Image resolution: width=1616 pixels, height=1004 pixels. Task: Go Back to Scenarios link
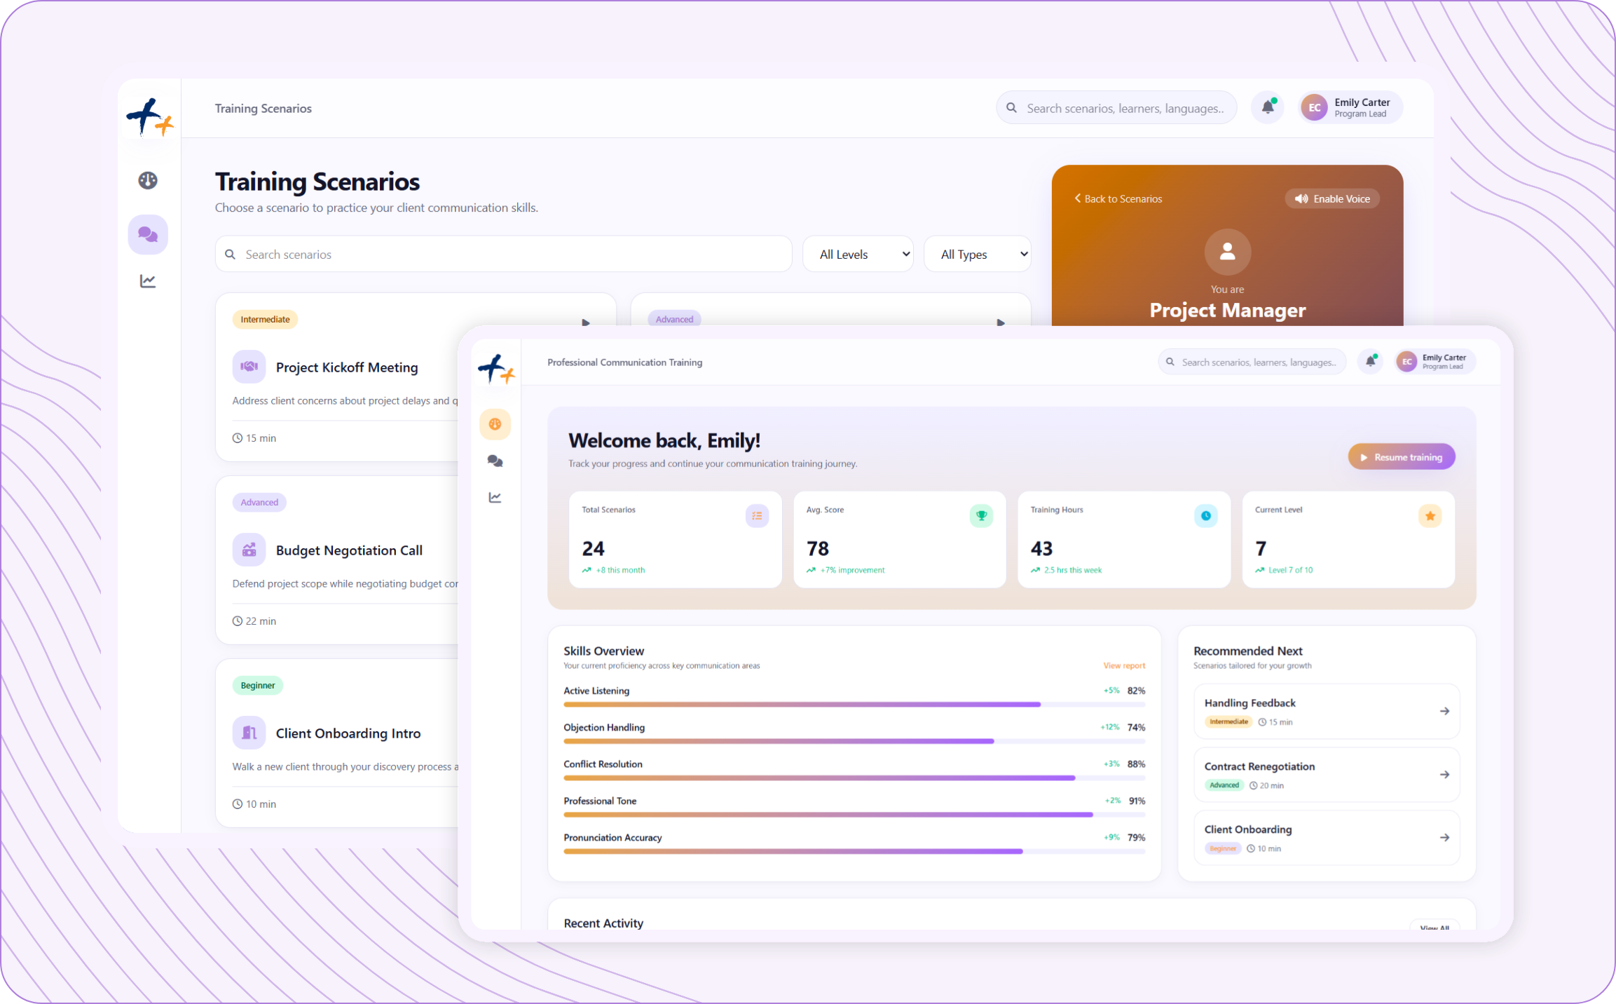[1118, 199]
